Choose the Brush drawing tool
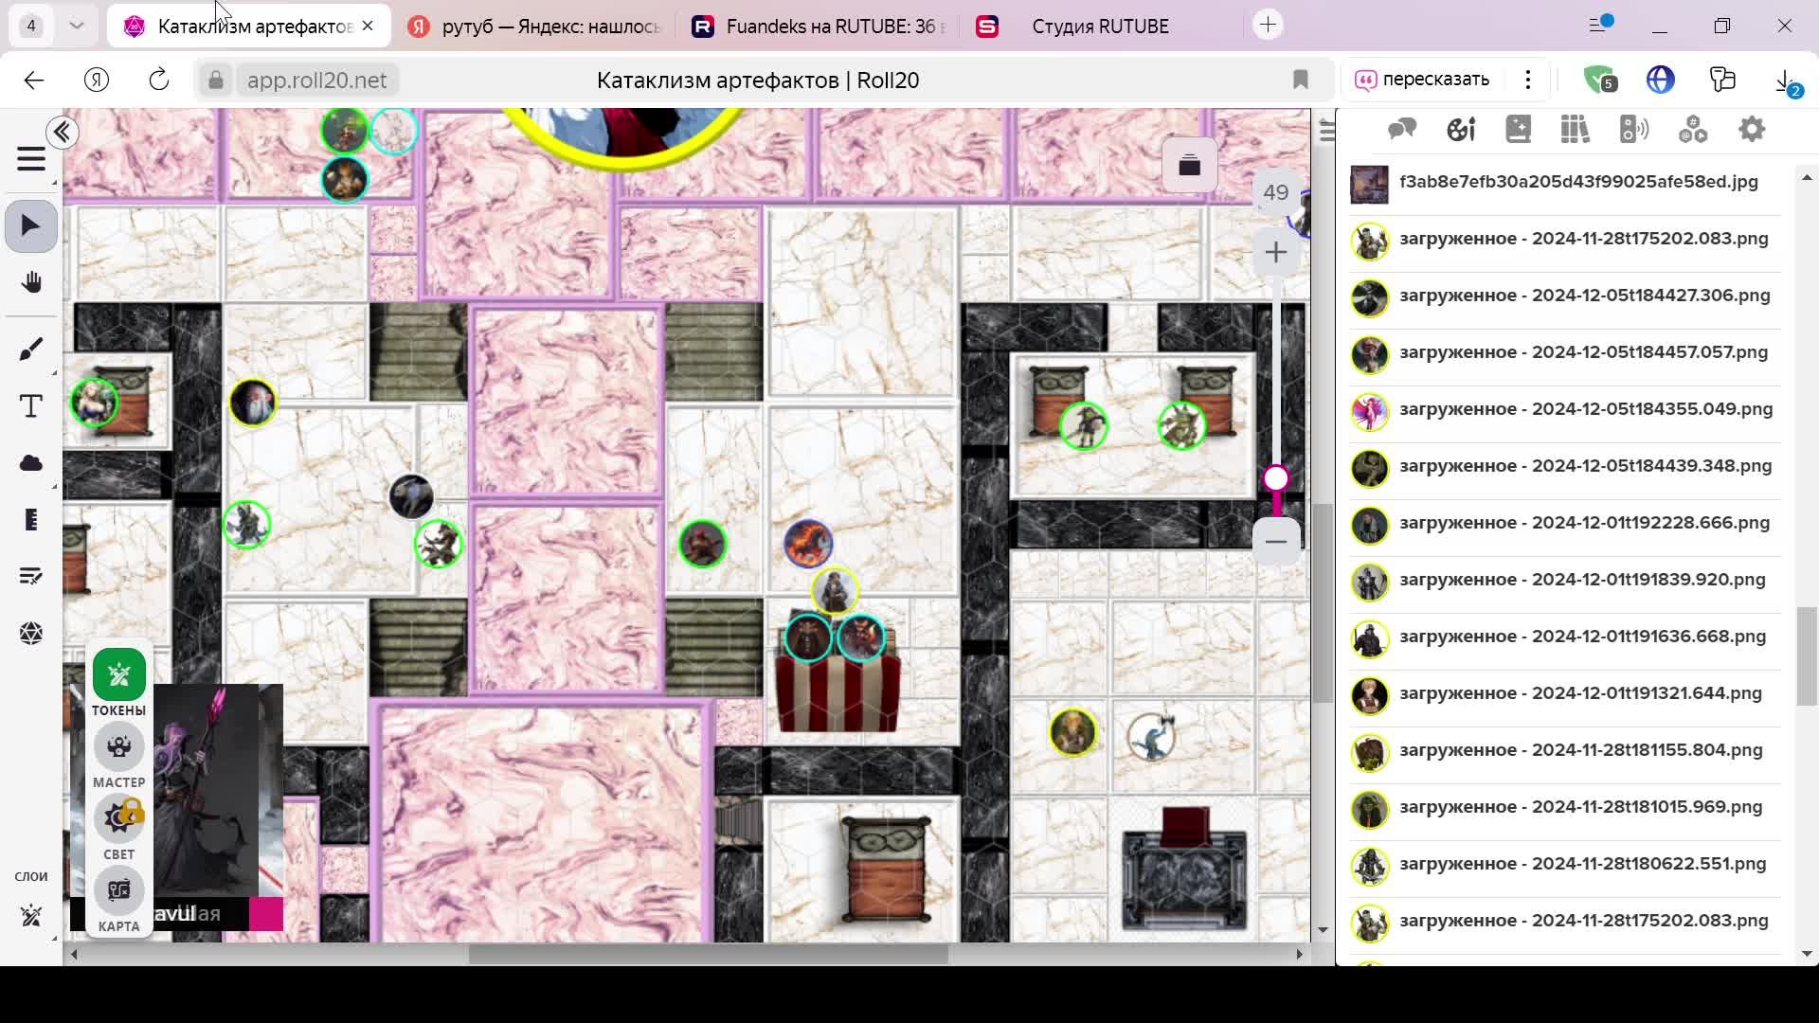The width and height of the screenshot is (1819, 1023). [30, 350]
